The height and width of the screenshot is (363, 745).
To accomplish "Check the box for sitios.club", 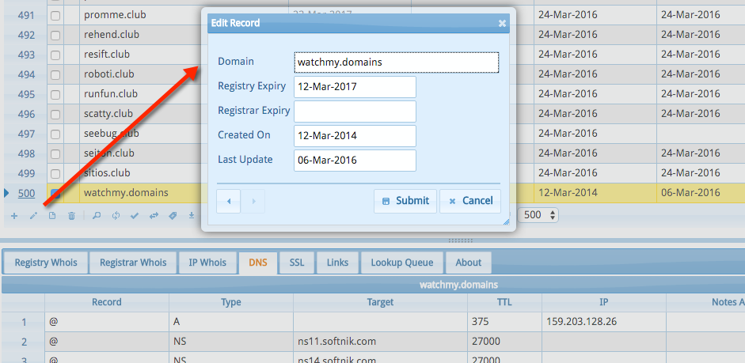I will click(55, 173).
